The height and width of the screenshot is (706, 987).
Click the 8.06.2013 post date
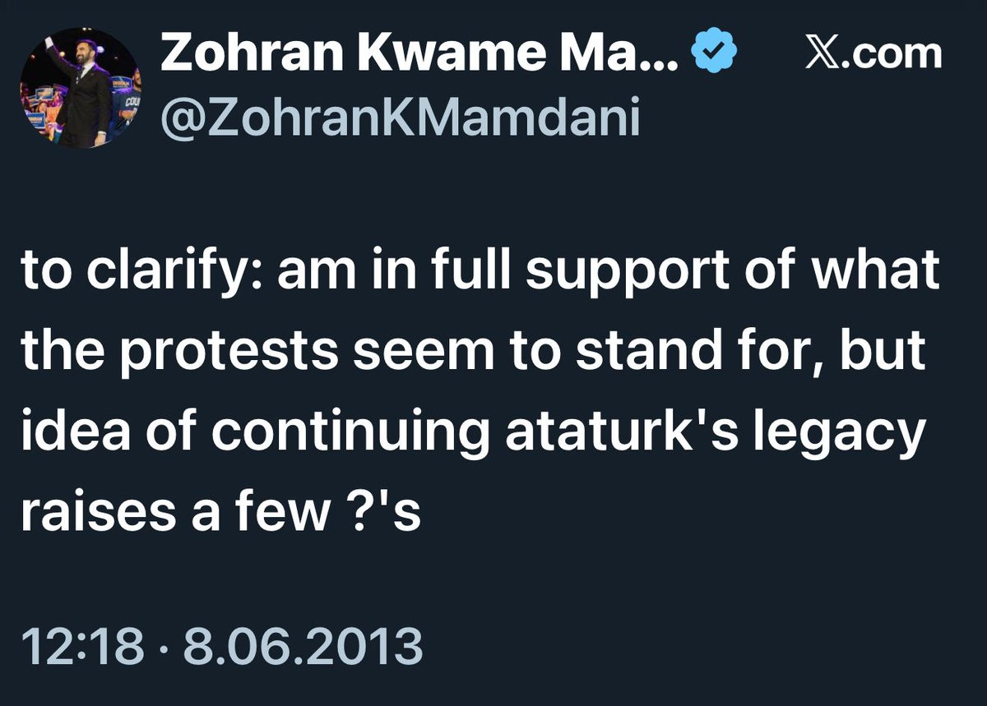coord(302,646)
